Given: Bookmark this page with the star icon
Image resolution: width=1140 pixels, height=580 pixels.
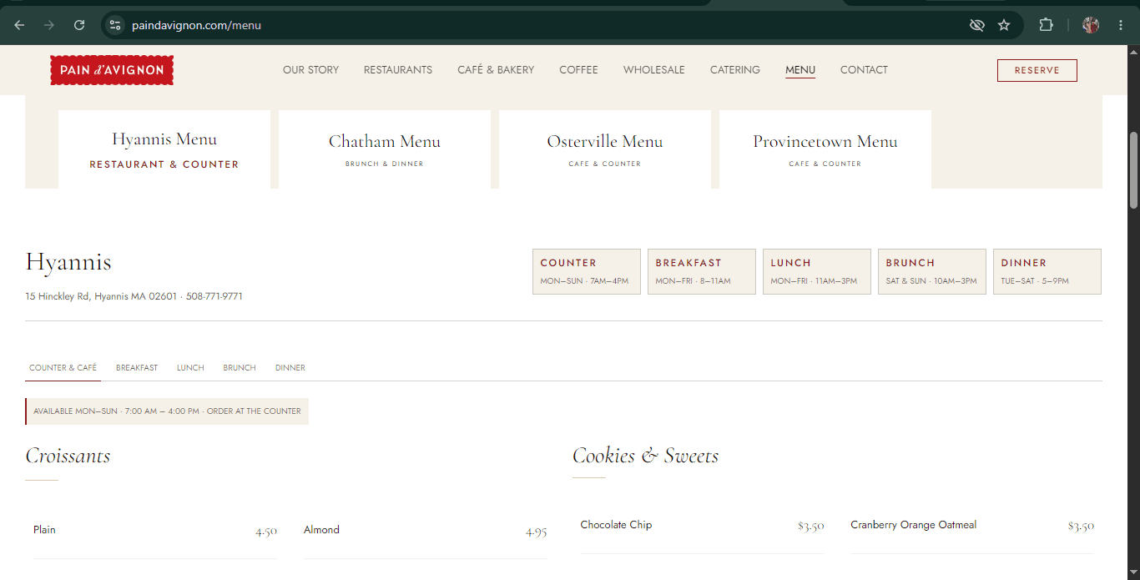Looking at the screenshot, I should point(1004,25).
